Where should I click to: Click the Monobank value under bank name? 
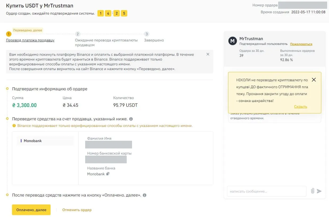click(96, 174)
